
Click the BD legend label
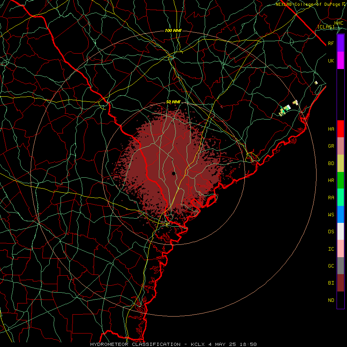(x=331, y=163)
